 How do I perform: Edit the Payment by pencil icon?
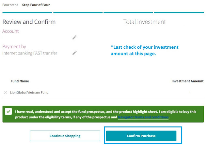74,53
